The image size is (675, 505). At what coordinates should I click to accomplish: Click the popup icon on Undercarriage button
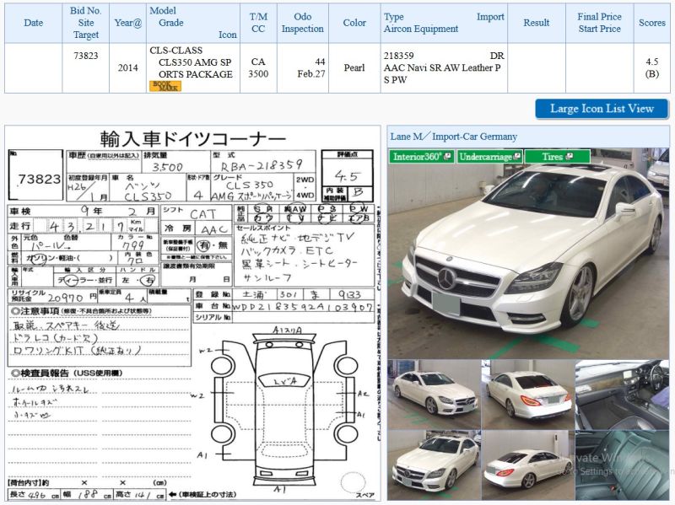pyautogui.click(x=516, y=156)
